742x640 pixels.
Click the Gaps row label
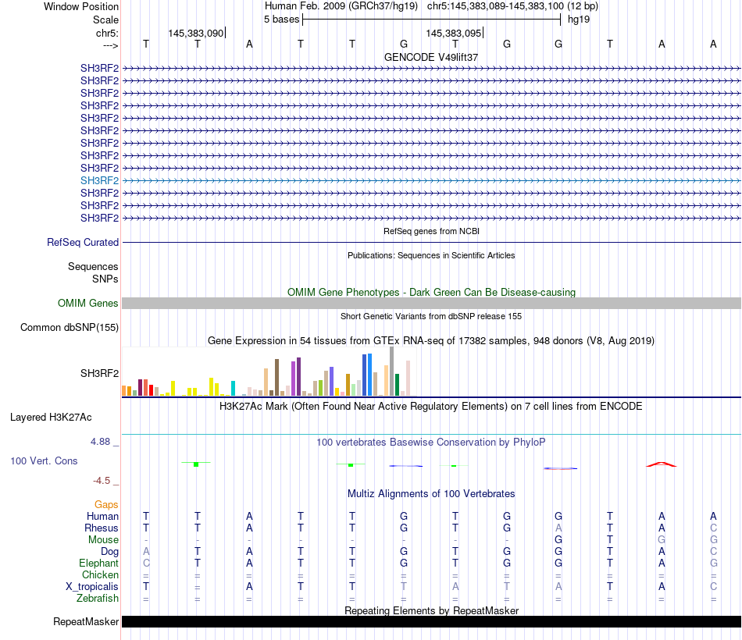[x=106, y=505]
